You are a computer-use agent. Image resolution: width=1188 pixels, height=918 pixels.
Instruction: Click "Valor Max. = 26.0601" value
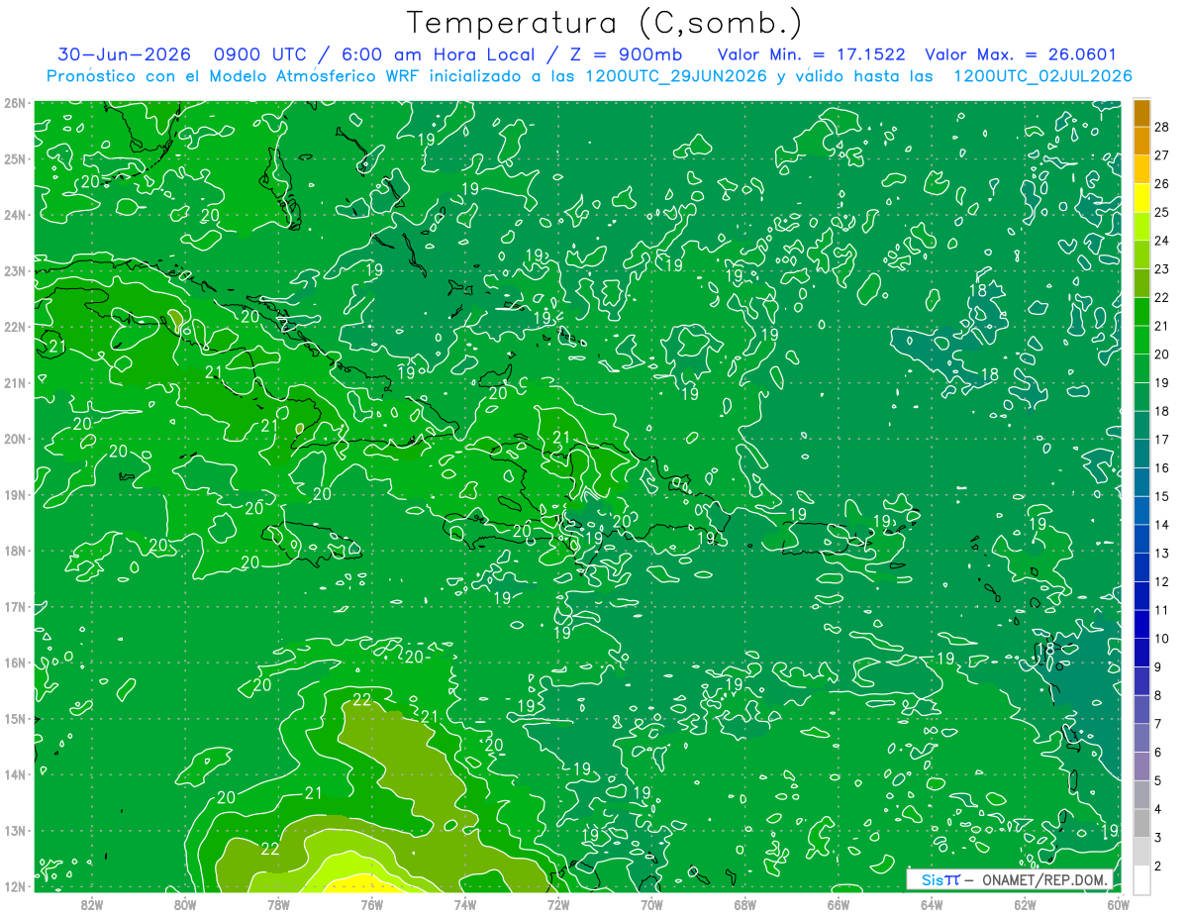(x=1022, y=55)
